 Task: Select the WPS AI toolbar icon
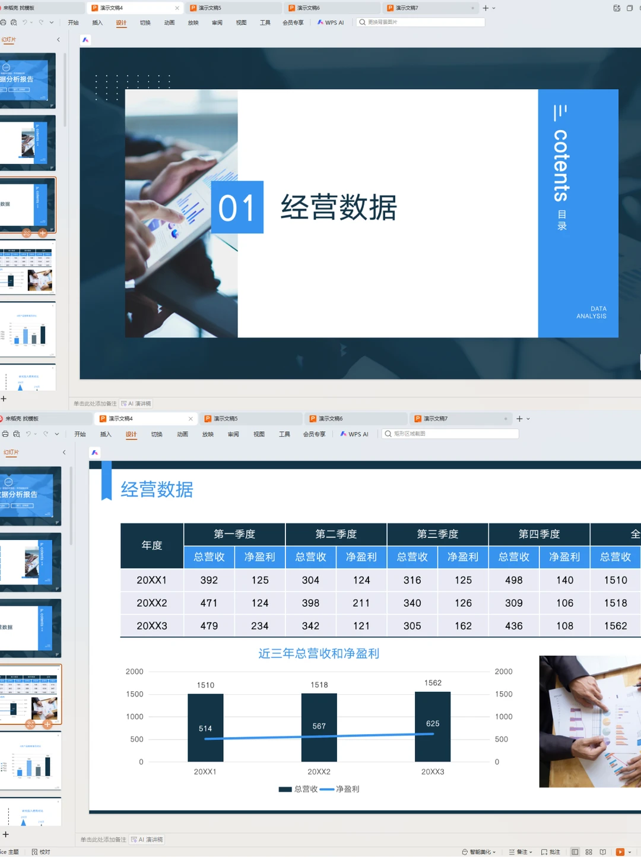pyautogui.click(x=331, y=22)
